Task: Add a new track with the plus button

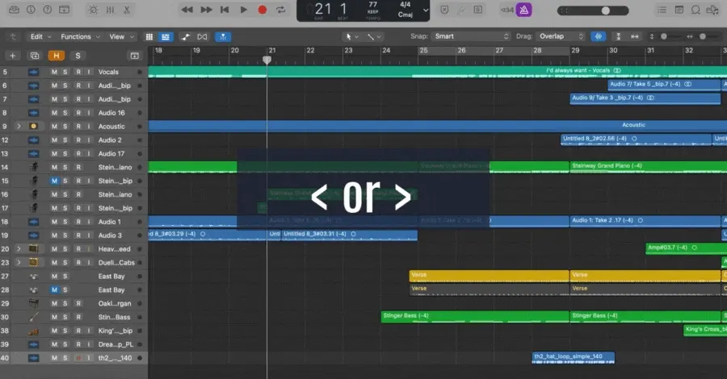Action: tap(12, 56)
